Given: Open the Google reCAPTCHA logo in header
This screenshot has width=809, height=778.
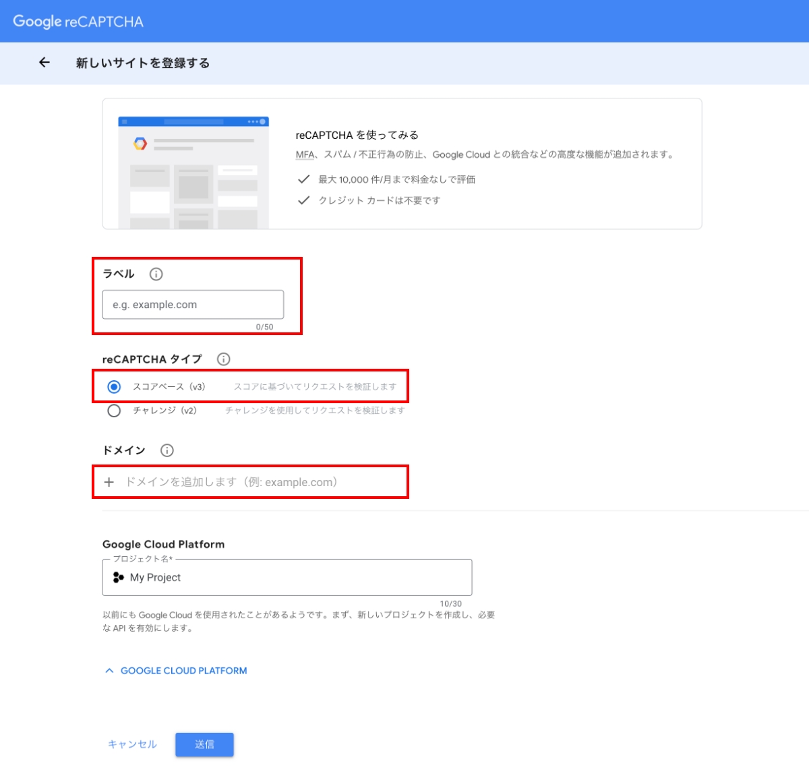Looking at the screenshot, I should 78,22.
